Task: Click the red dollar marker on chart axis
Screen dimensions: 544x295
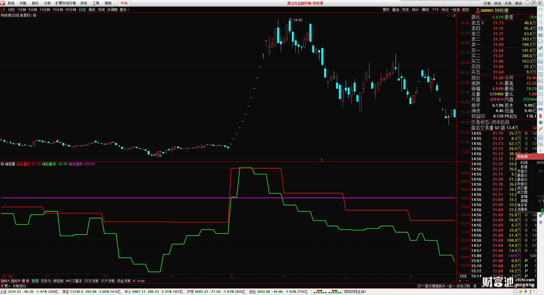Action: (x=322, y=160)
